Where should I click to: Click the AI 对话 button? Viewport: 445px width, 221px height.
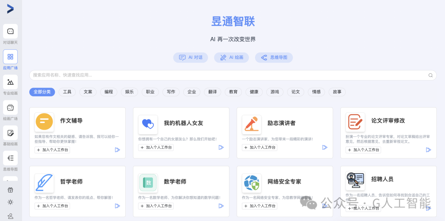191,58
